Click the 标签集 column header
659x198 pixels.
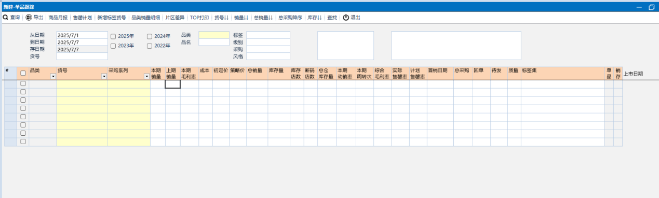pos(562,73)
